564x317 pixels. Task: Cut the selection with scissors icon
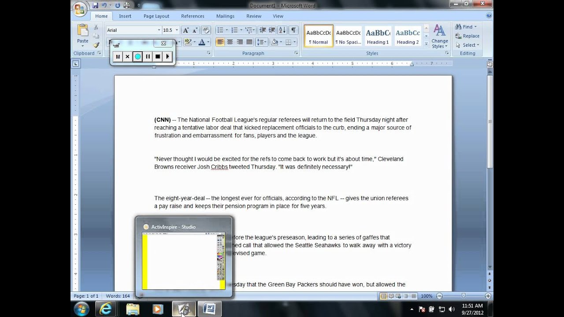[x=96, y=27]
